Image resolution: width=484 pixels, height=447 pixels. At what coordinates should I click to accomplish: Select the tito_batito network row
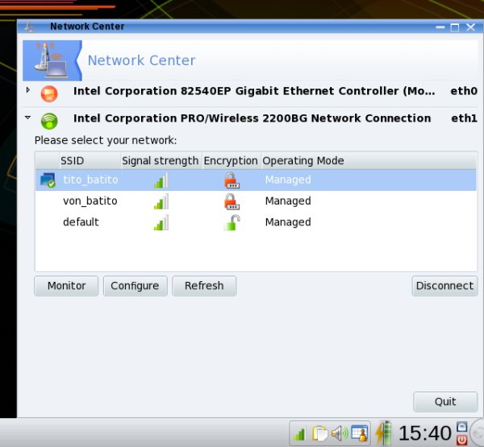click(256, 180)
